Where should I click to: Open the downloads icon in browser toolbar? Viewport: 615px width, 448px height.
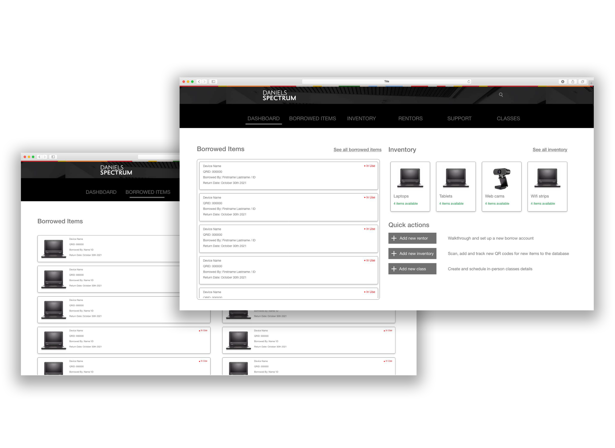click(x=563, y=82)
